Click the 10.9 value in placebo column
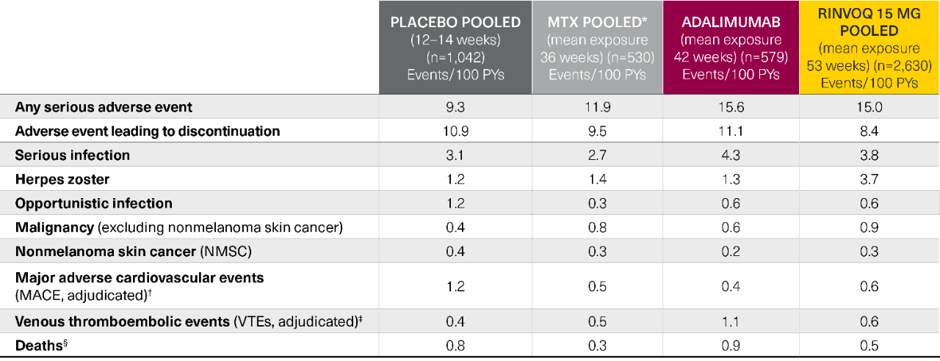Image resolution: width=940 pixels, height=361 pixels. [455, 131]
